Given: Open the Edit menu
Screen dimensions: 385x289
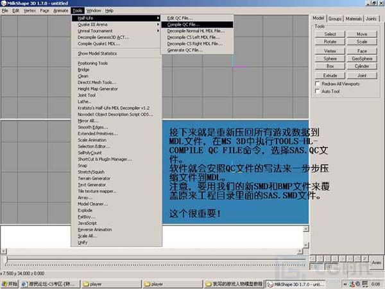Looking at the screenshot, I should pyautogui.click(x=15, y=10).
